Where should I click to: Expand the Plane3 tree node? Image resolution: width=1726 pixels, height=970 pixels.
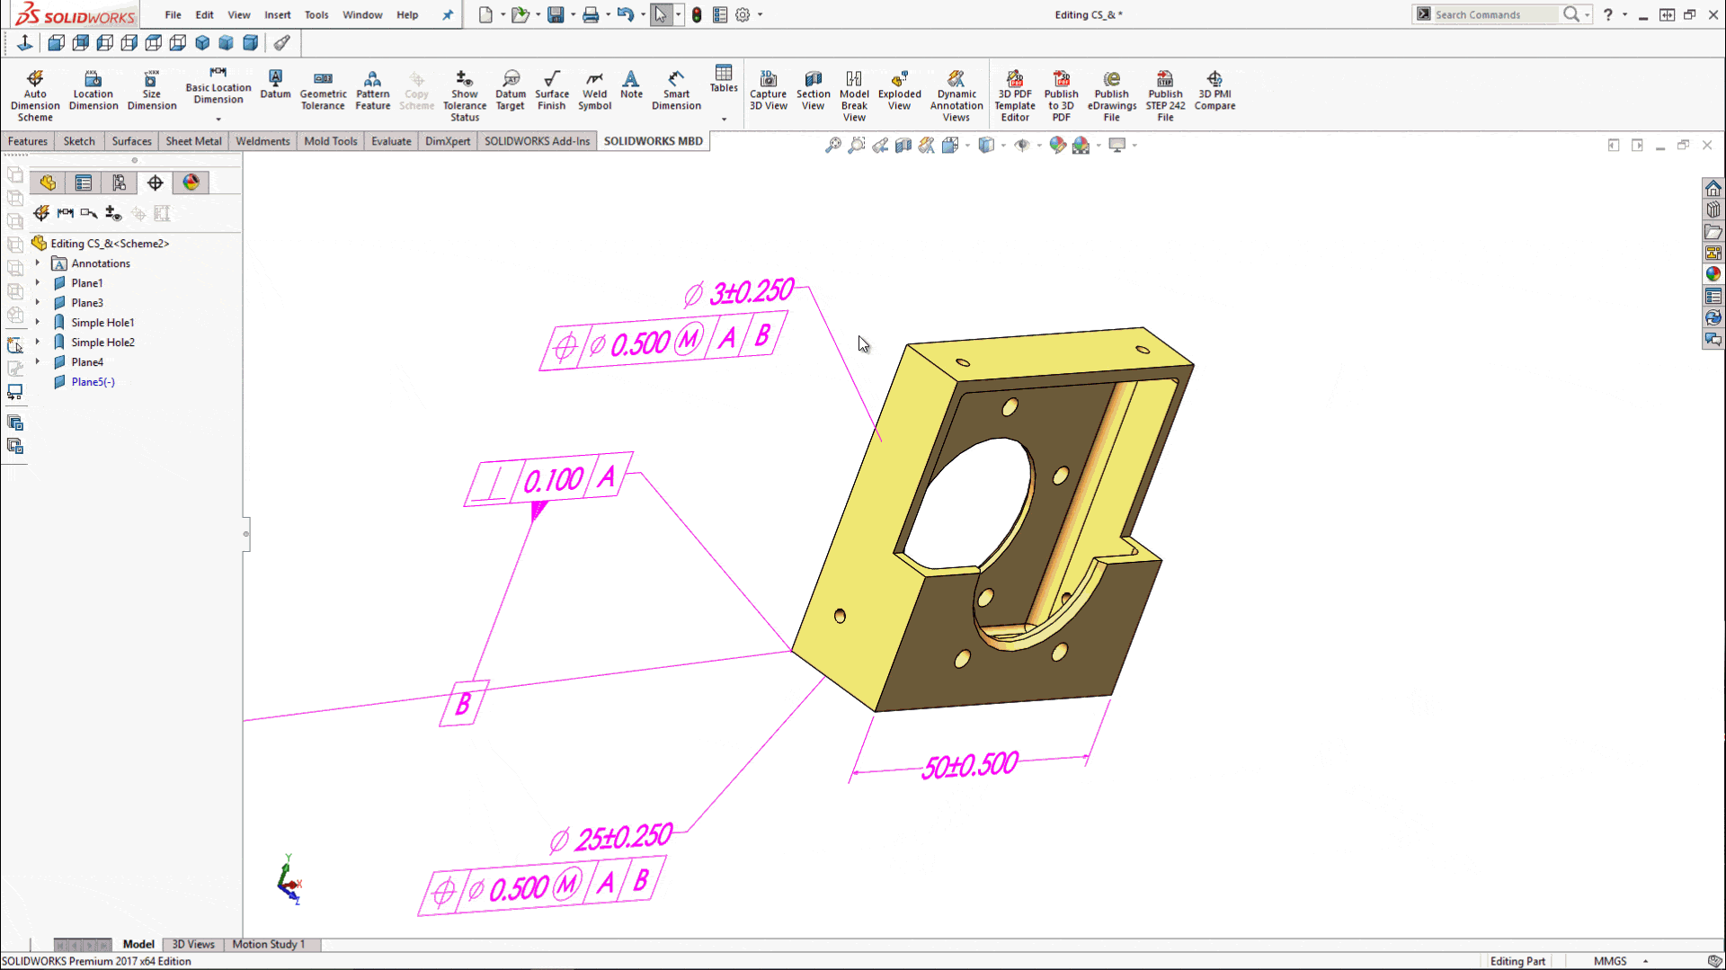click(38, 302)
